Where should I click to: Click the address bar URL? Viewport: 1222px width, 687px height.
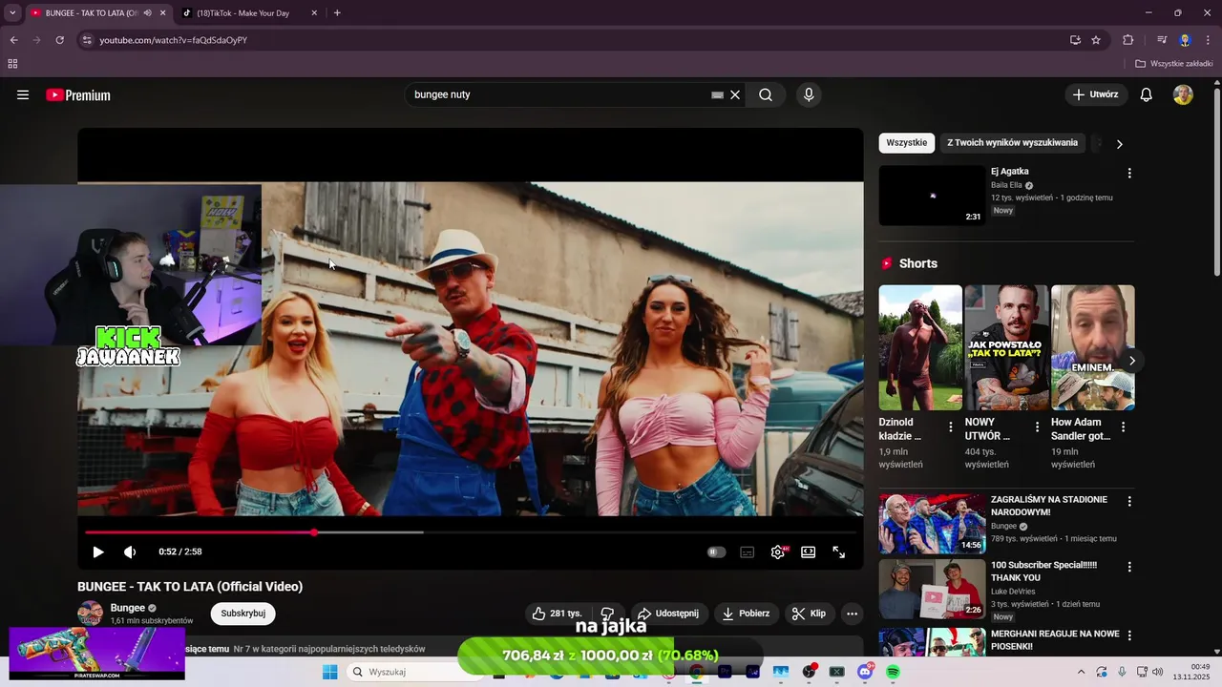(x=174, y=40)
